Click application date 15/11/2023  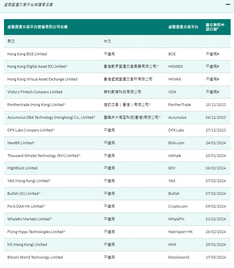pos(216,105)
